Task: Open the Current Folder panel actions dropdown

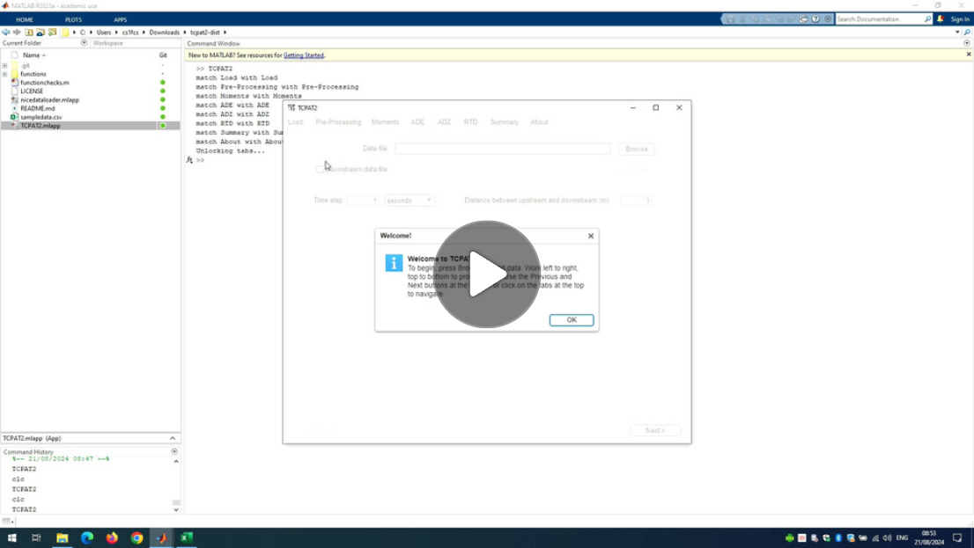Action: 84,43
